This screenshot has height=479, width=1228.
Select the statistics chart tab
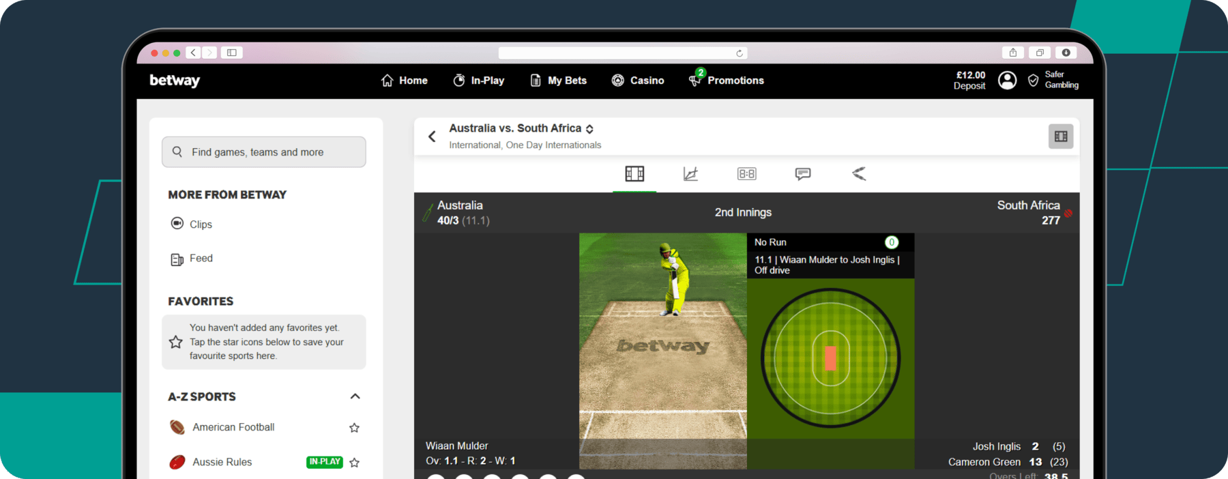[x=690, y=174]
